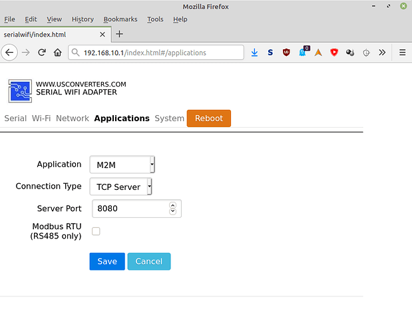The image size is (412, 333).
Task: Enable the Modbus RTU checkbox
Action: [96, 231]
